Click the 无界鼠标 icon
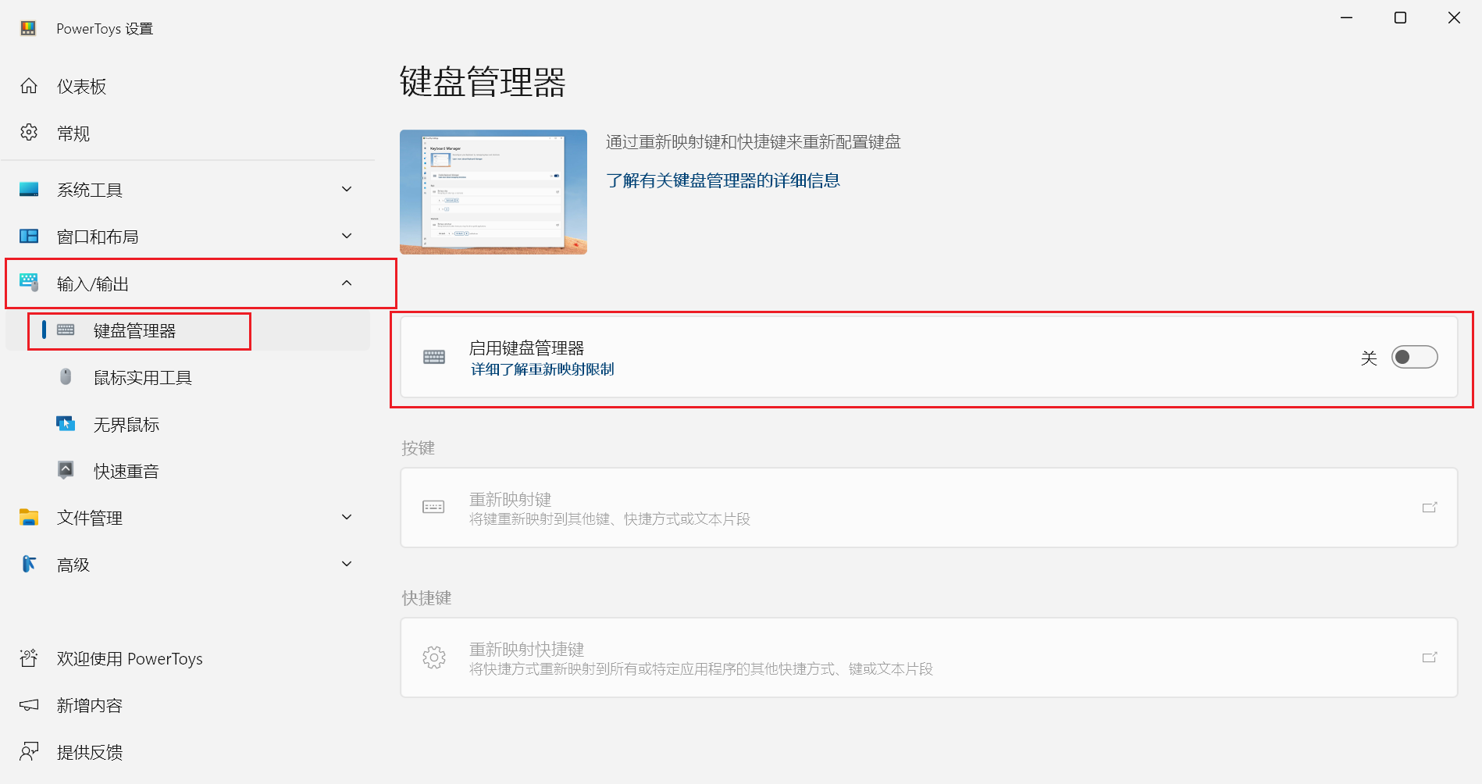The image size is (1482, 784). (x=66, y=424)
